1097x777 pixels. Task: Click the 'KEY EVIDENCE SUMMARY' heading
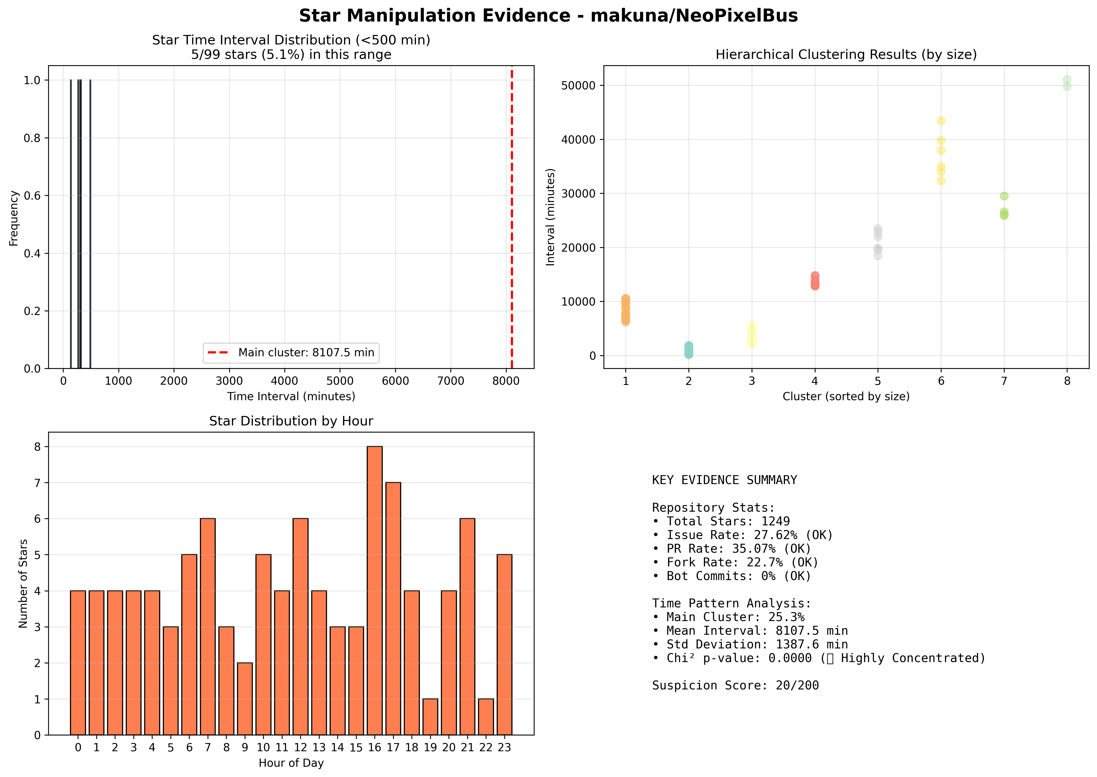click(x=724, y=480)
